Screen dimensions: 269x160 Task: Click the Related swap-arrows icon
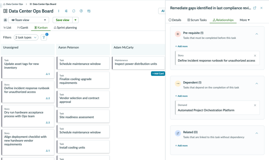[178, 133]
